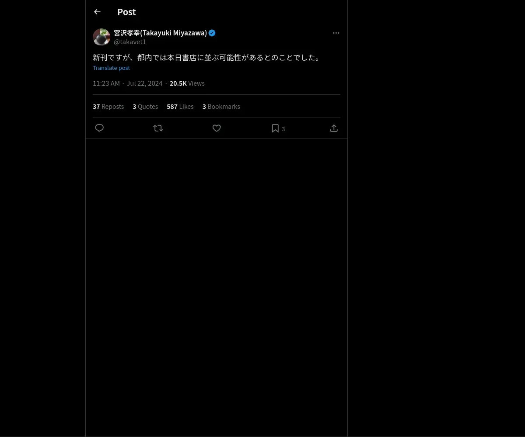Open Takayuki Miyazawa's profile avatar
The image size is (525, 437).
point(101,37)
